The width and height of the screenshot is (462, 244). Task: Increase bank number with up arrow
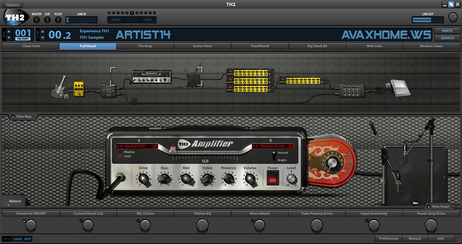[9, 31]
